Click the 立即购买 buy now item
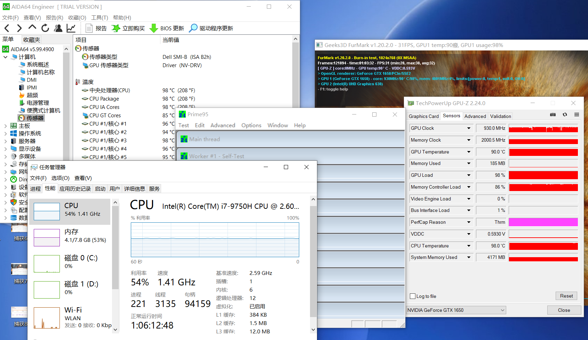 128,28
